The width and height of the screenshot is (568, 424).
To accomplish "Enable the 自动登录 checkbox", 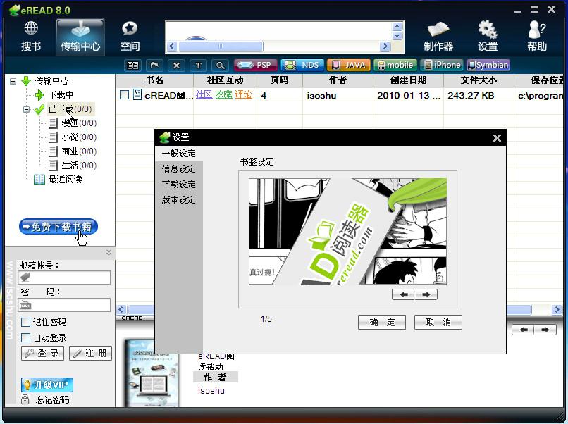I will 25,338.
